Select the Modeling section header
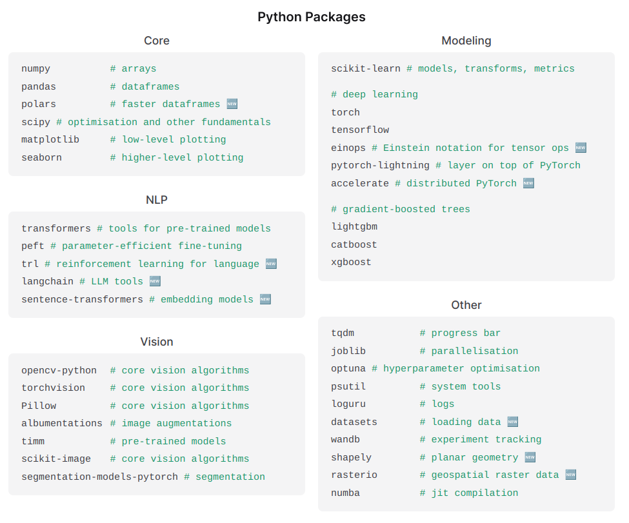The image size is (629, 523). pyautogui.click(x=466, y=41)
